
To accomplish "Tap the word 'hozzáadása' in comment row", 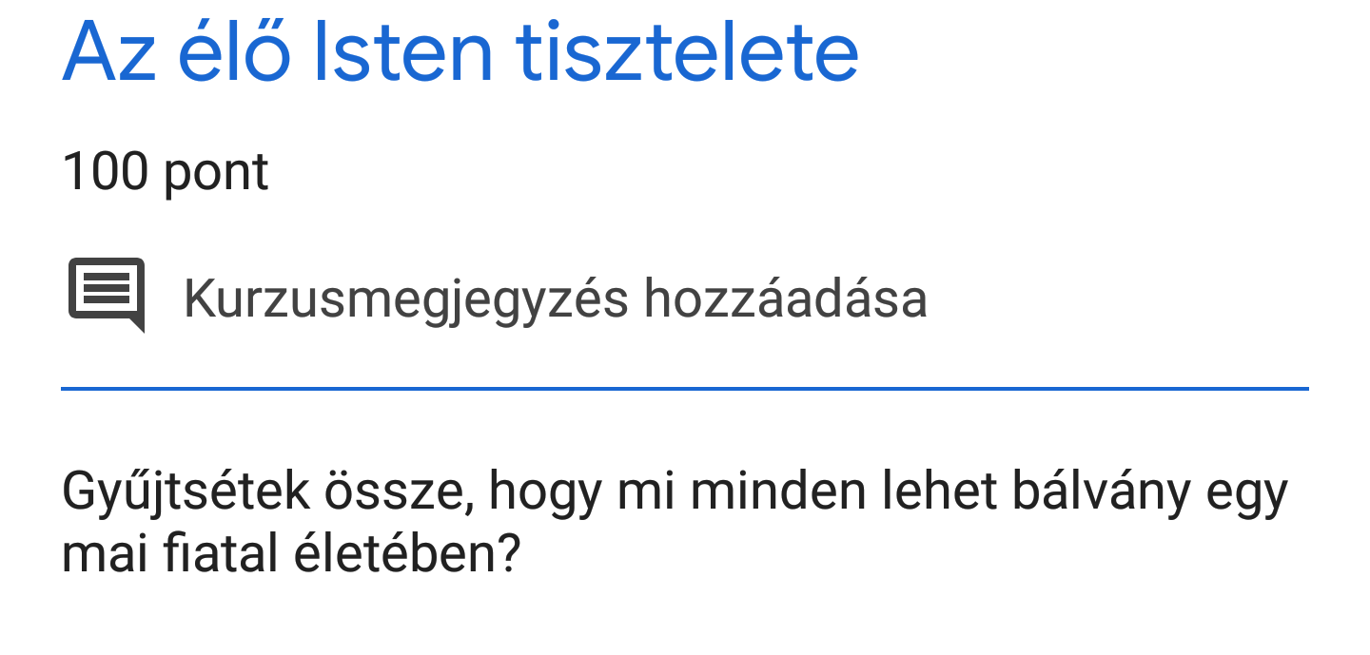I will (785, 299).
